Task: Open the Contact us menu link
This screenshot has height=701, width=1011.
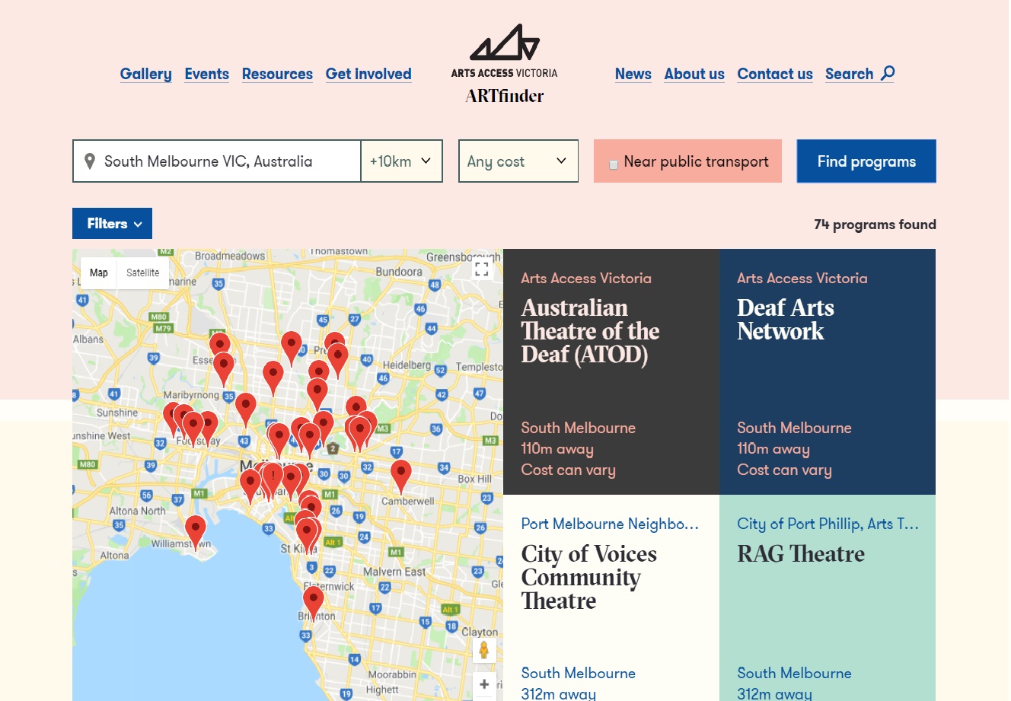Action: click(x=775, y=74)
